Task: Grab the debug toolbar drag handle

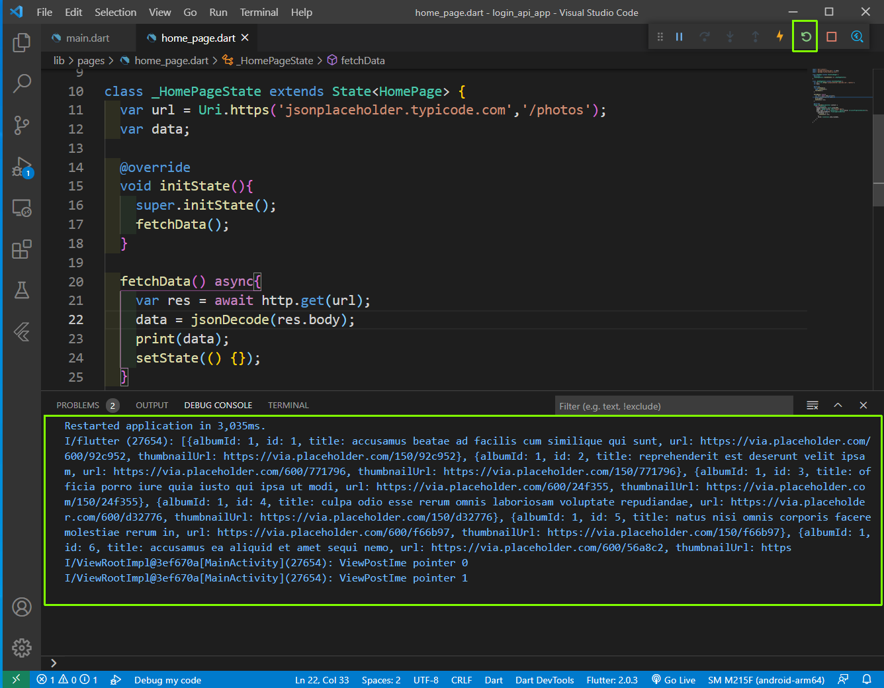Action: (660, 37)
